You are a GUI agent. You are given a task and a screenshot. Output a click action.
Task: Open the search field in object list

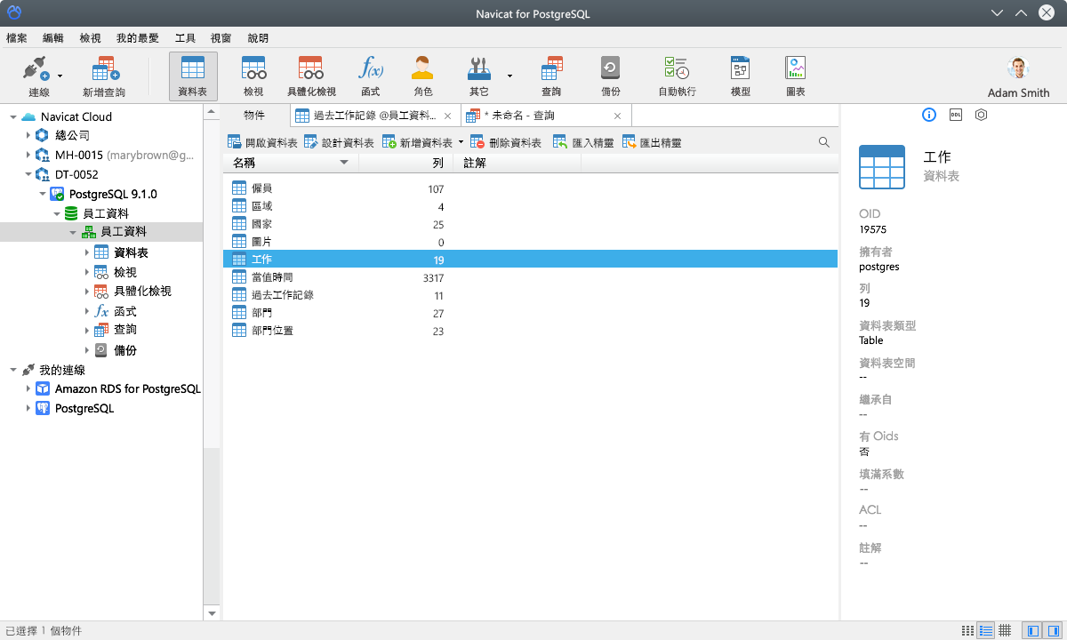tap(823, 140)
